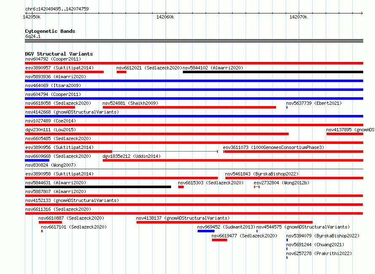Click nsv464069 (Itsara2009) label

tap(53, 85)
